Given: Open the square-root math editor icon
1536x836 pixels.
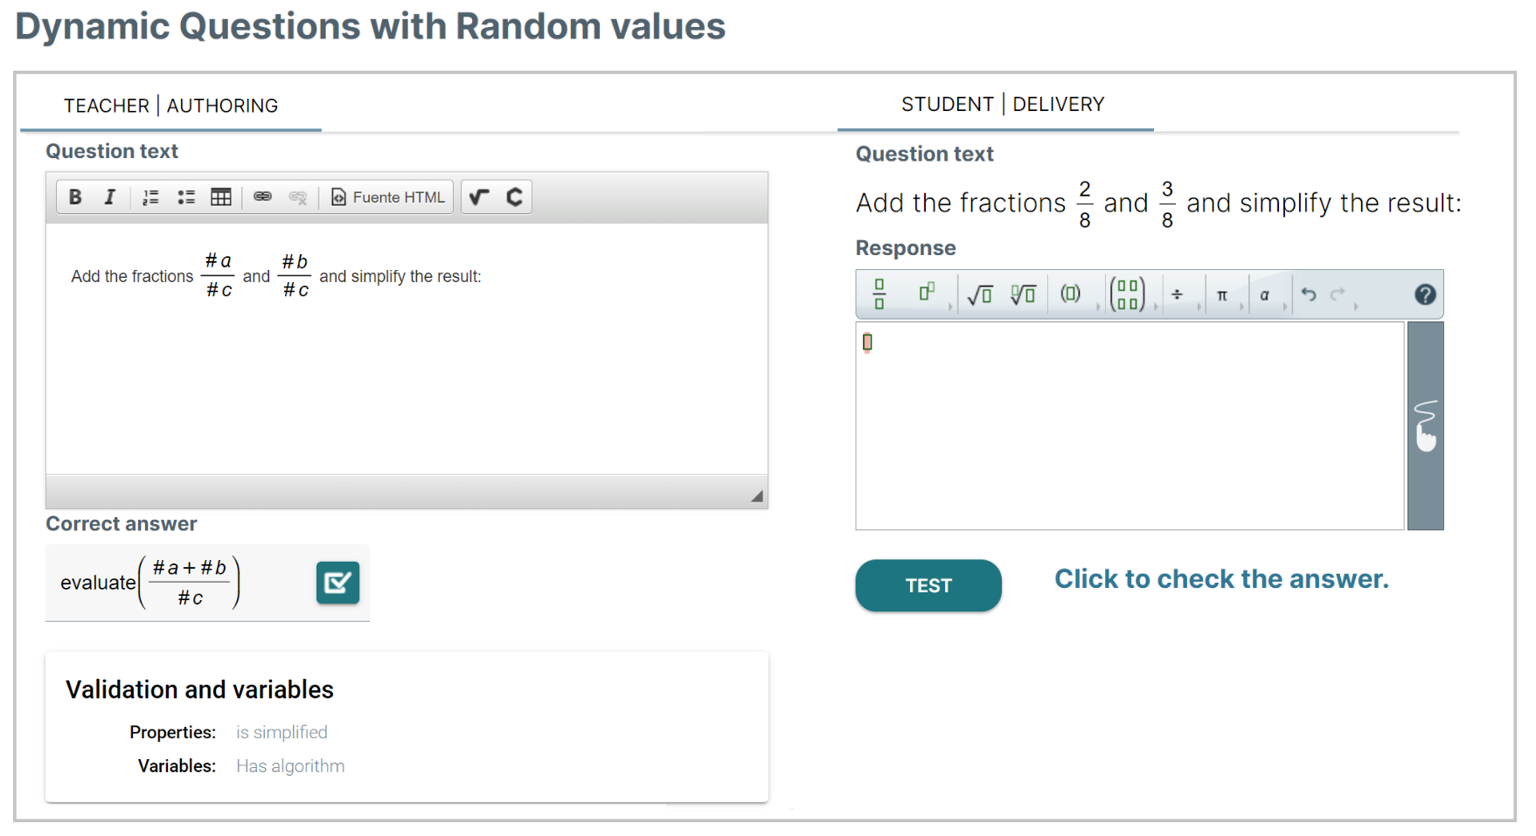Looking at the screenshot, I should 478,197.
